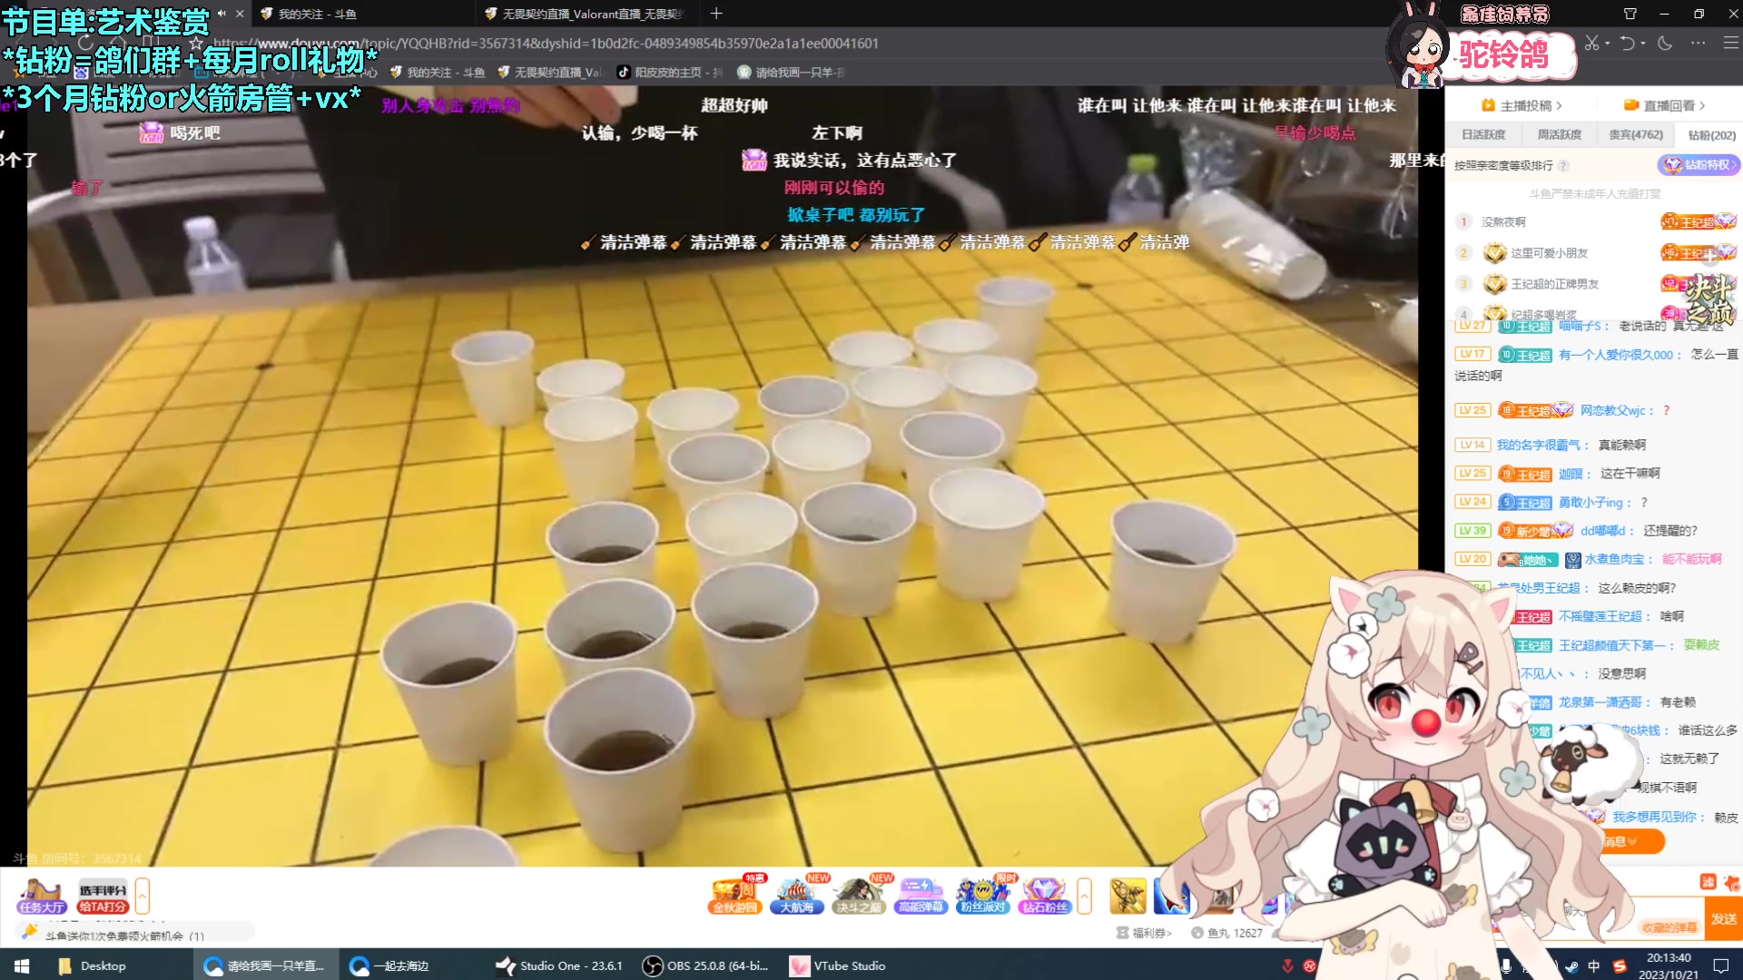This screenshot has height=980, width=1743.
Task: Switch to Studio One - 23.6.1 taskbar app
Action: [x=559, y=965]
